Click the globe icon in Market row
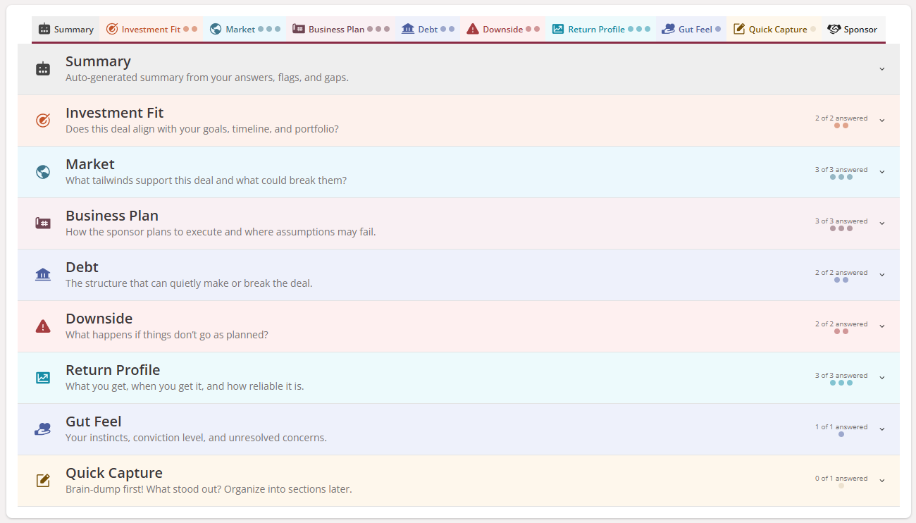Viewport: 916px width, 523px height. pos(43,172)
